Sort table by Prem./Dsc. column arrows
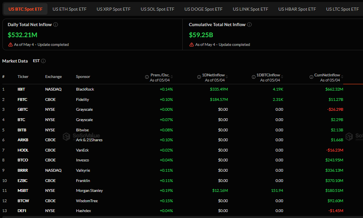The height and width of the screenshot is (218, 363). click(172, 77)
